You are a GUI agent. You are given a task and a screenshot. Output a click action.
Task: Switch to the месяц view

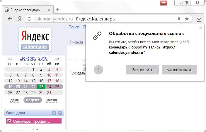point(52,100)
